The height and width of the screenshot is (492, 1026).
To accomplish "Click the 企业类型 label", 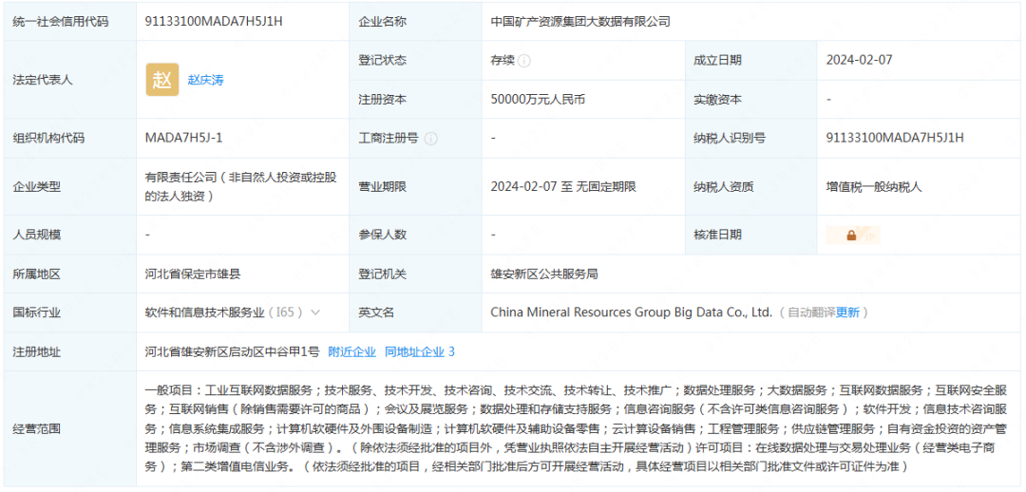I will pos(37,187).
